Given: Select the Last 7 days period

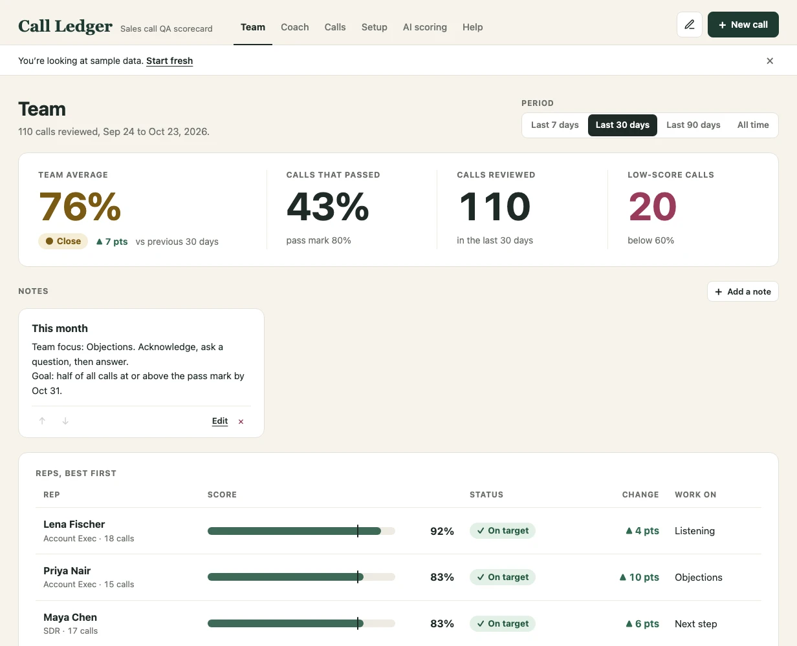Looking at the screenshot, I should tap(555, 125).
